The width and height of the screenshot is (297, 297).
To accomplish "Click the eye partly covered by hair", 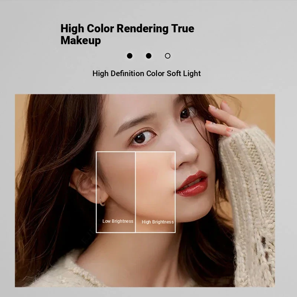I will pyautogui.click(x=187, y=113).
